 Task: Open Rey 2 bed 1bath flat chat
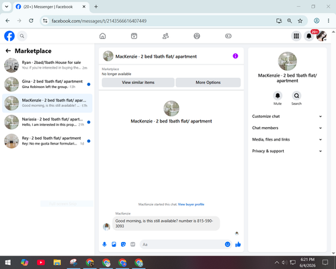click(x=47, y=141)
